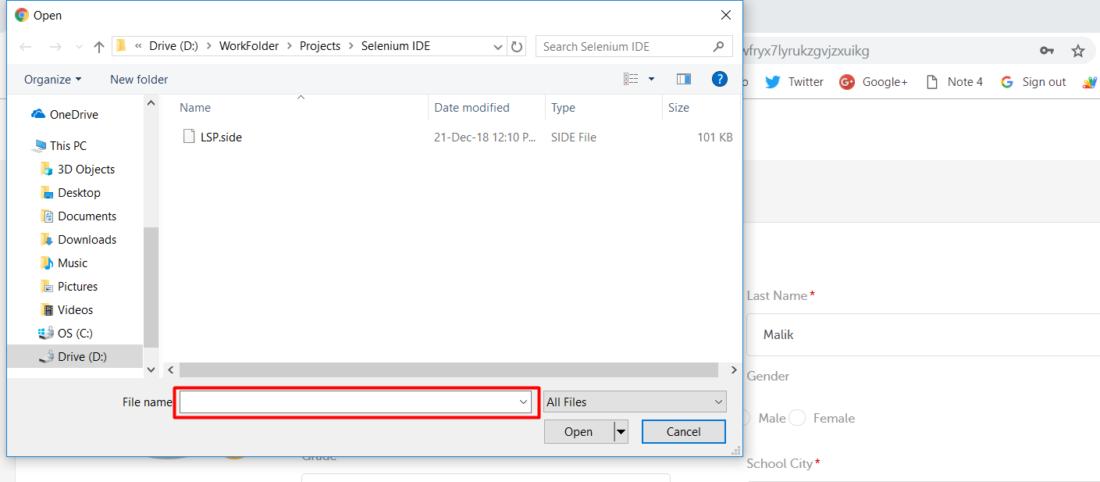Open the All Files type dropdown
The height and width of the screenshot is (482, 1100).
(x=635, y=402)
